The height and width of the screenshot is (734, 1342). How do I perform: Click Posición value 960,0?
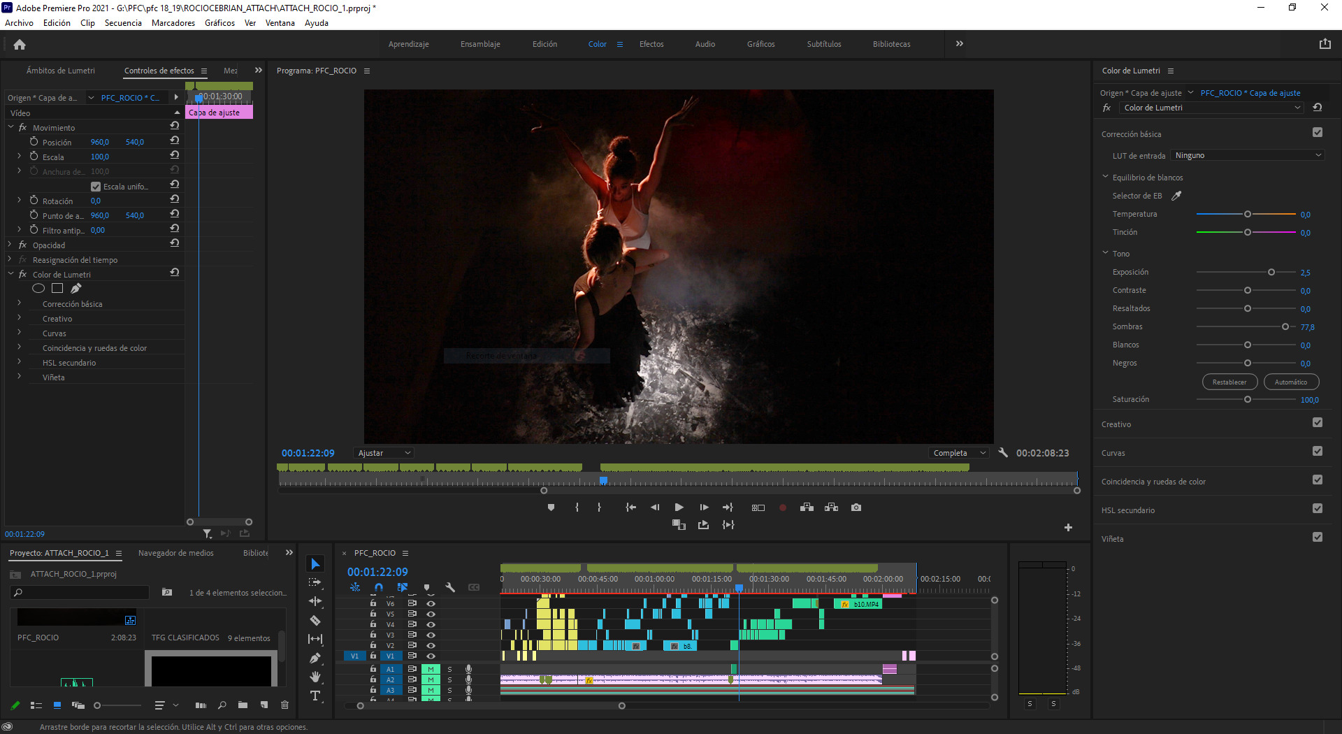click(x=100, y=142)
